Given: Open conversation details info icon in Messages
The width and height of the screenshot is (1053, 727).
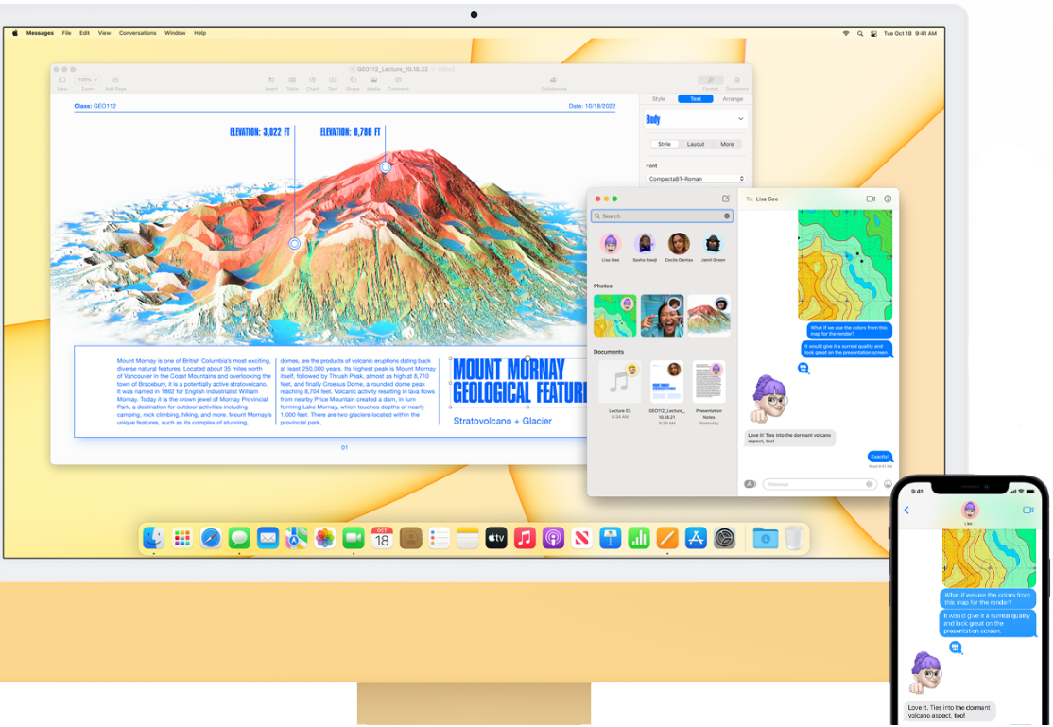Looking at the screenshot, I should (x=888, y=199).
